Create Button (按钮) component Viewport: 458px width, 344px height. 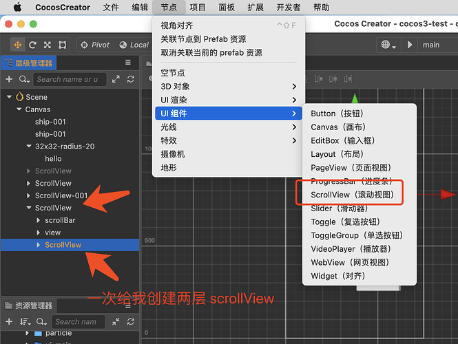pos(360,114)
